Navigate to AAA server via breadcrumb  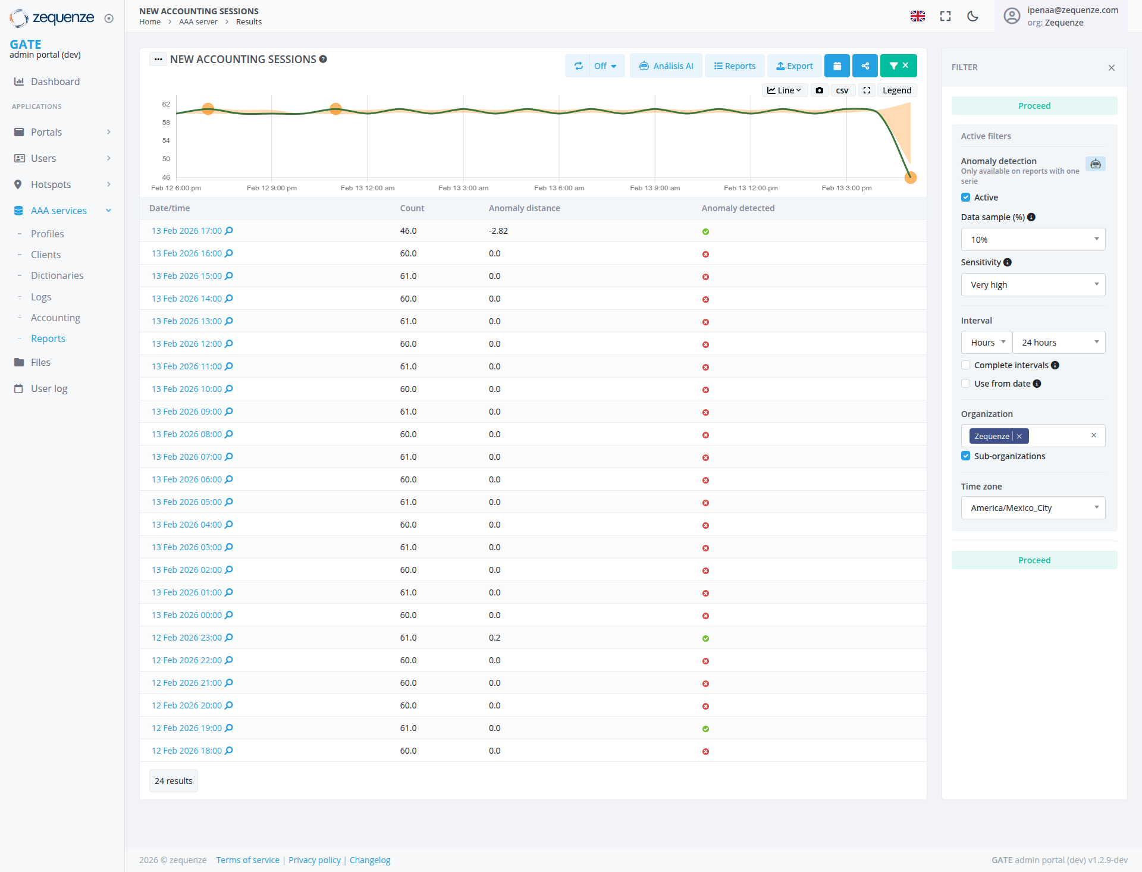pyautogui.click(x=198, y=21)
